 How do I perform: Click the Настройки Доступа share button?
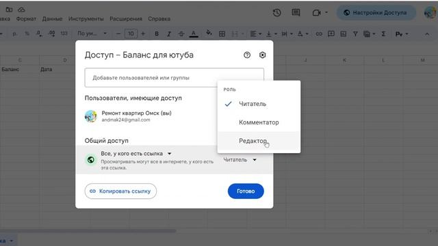[x=376, y=13]
